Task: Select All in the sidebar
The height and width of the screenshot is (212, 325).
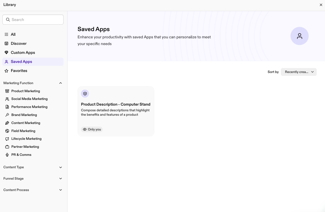Action: tap(33, 34)
